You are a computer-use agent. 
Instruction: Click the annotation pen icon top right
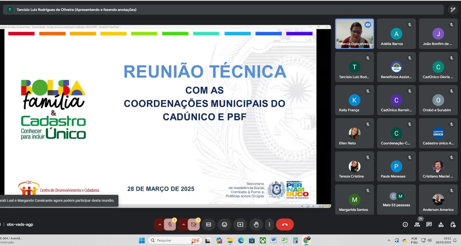(x=453, y=9)
